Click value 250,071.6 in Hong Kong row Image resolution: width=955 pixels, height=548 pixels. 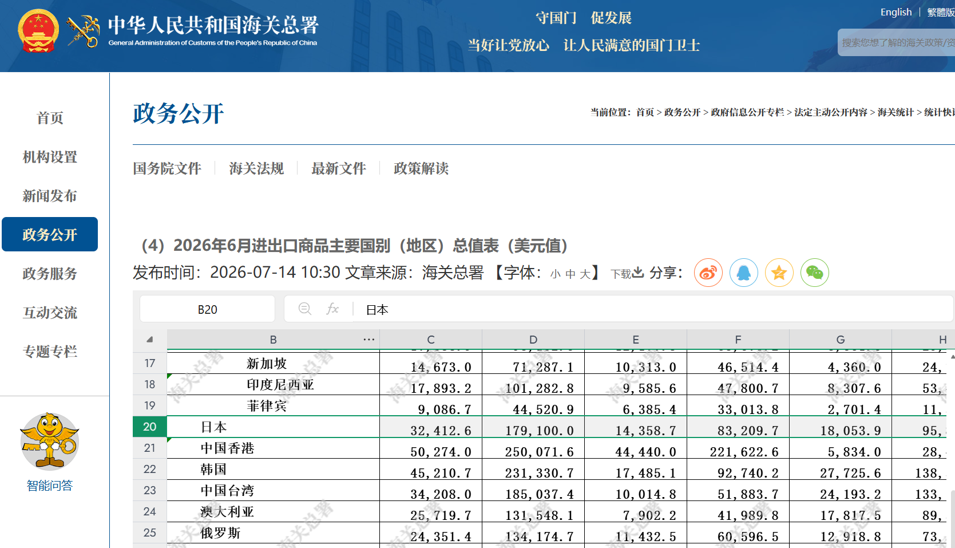click(x=539, y=452)
